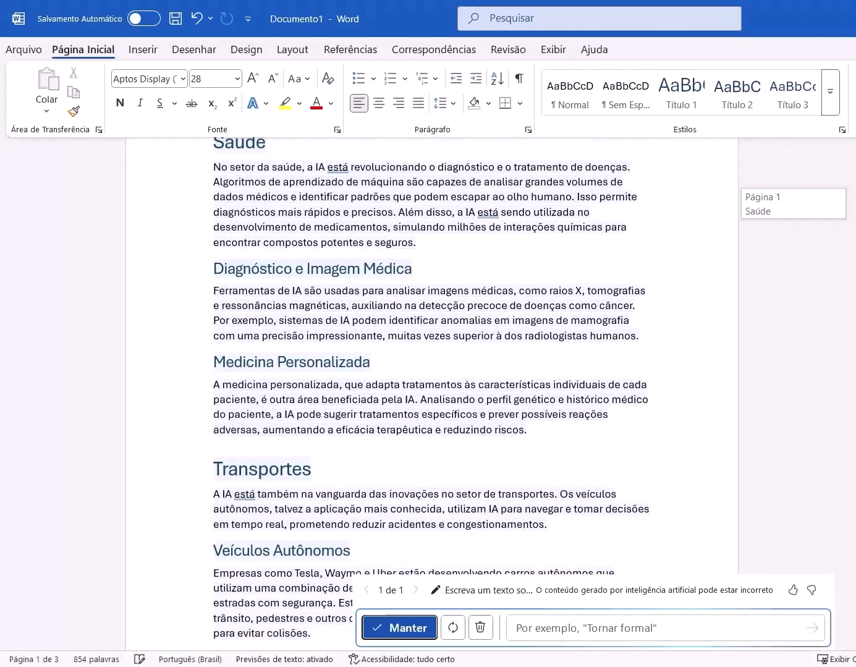
Task: Click the Página 1 Saúde scroll tooltip
Action: pos(794,203)
